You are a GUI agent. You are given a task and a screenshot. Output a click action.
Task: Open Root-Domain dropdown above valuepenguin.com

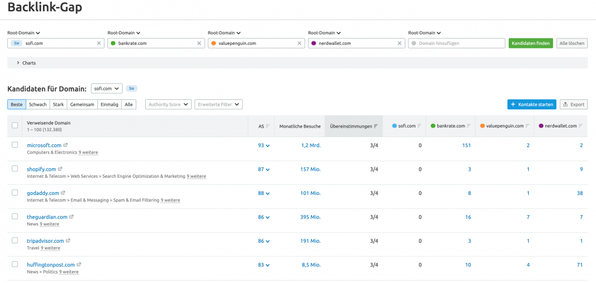(224, 33)
